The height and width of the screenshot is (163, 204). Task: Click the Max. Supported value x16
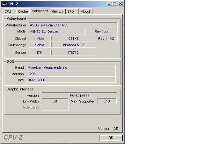107,101
